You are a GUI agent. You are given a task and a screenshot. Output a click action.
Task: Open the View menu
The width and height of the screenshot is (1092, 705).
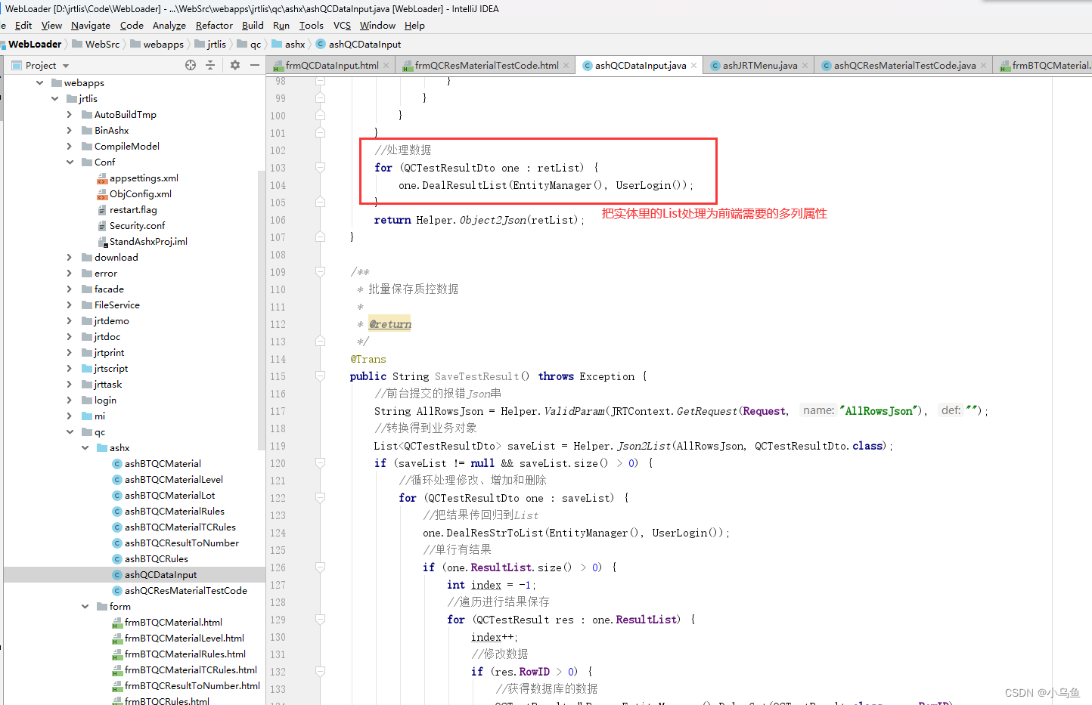coord(51,25)
